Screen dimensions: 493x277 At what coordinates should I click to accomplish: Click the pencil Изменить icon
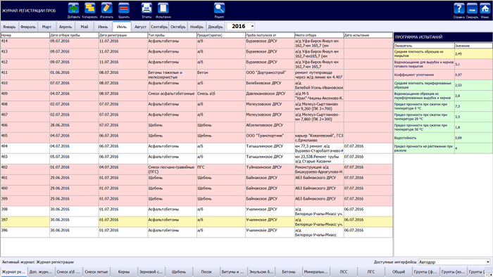(106, 8)
